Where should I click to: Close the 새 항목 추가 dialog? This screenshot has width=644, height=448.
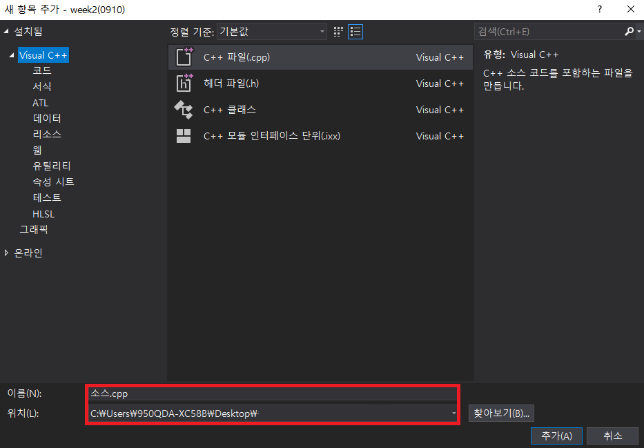pyautogui.click(x=631, y=9)
